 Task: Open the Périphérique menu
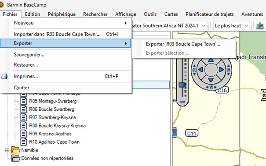pos(62,14)
